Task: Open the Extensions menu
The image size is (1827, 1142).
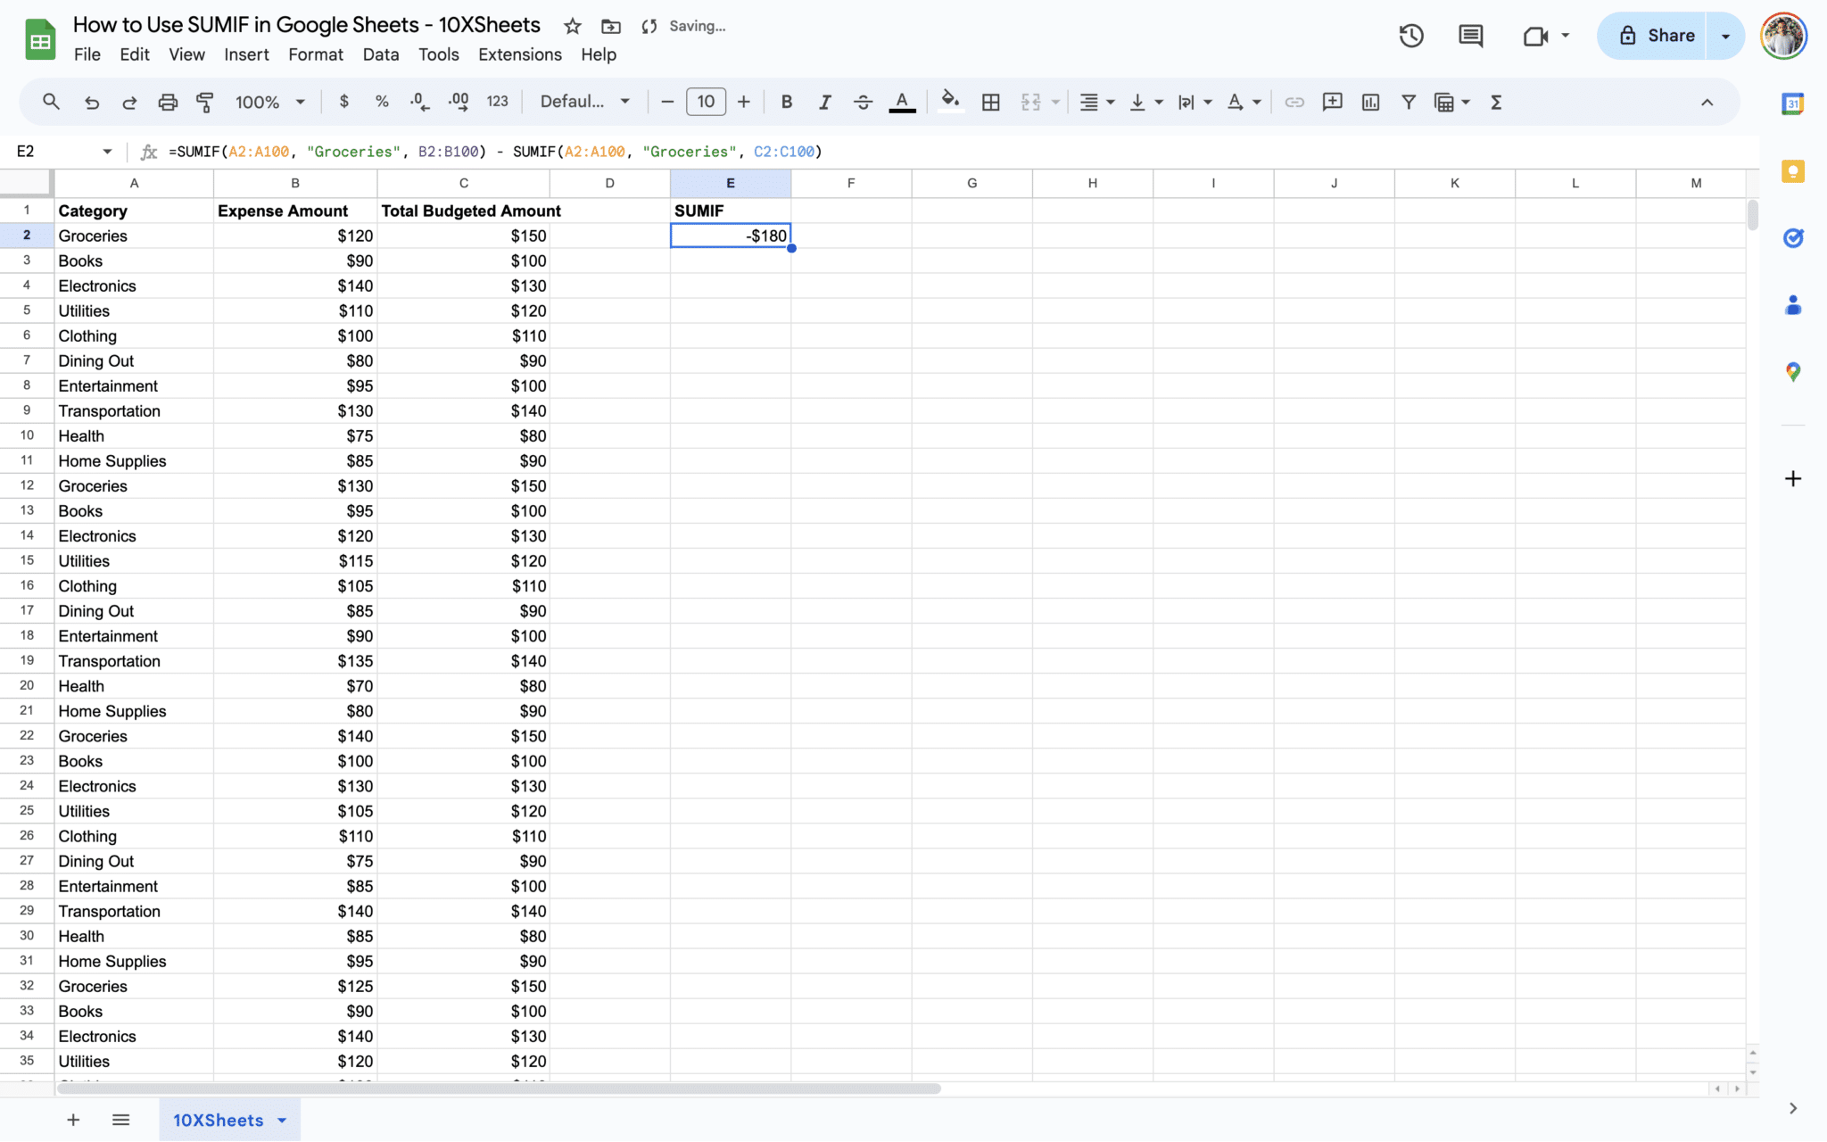Action: tap(519, 54)
